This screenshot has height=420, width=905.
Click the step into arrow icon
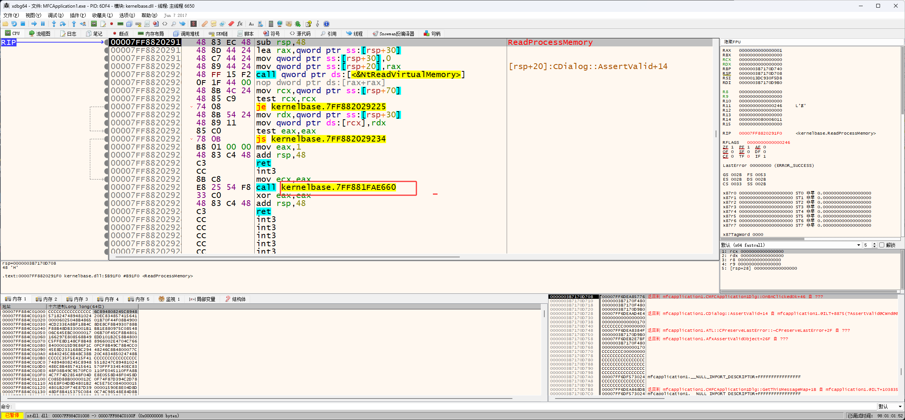point(54,24)
